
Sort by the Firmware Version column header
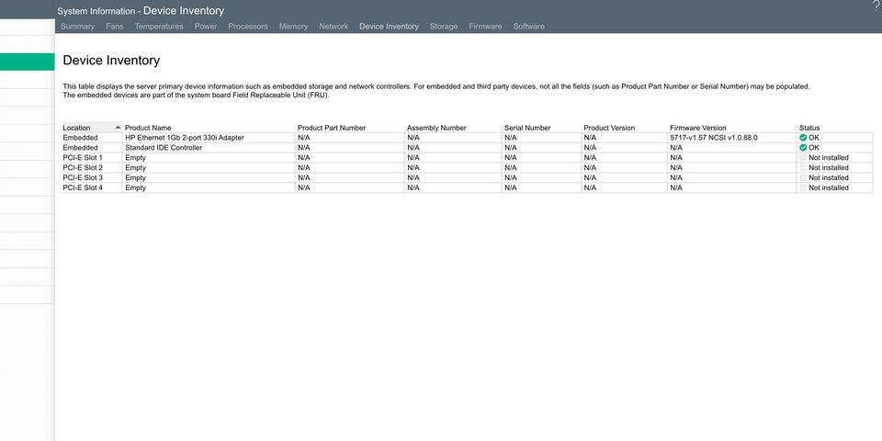697,128
